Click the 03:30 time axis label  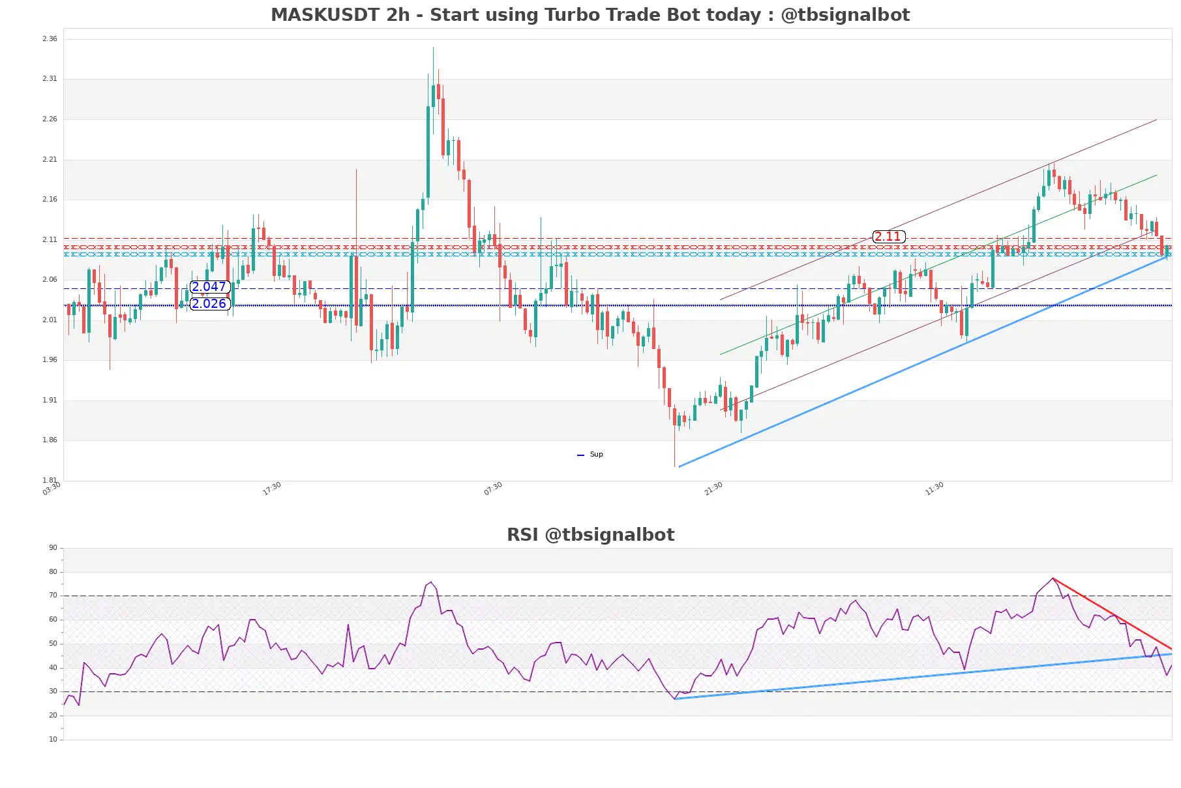(x=52, y=489)
